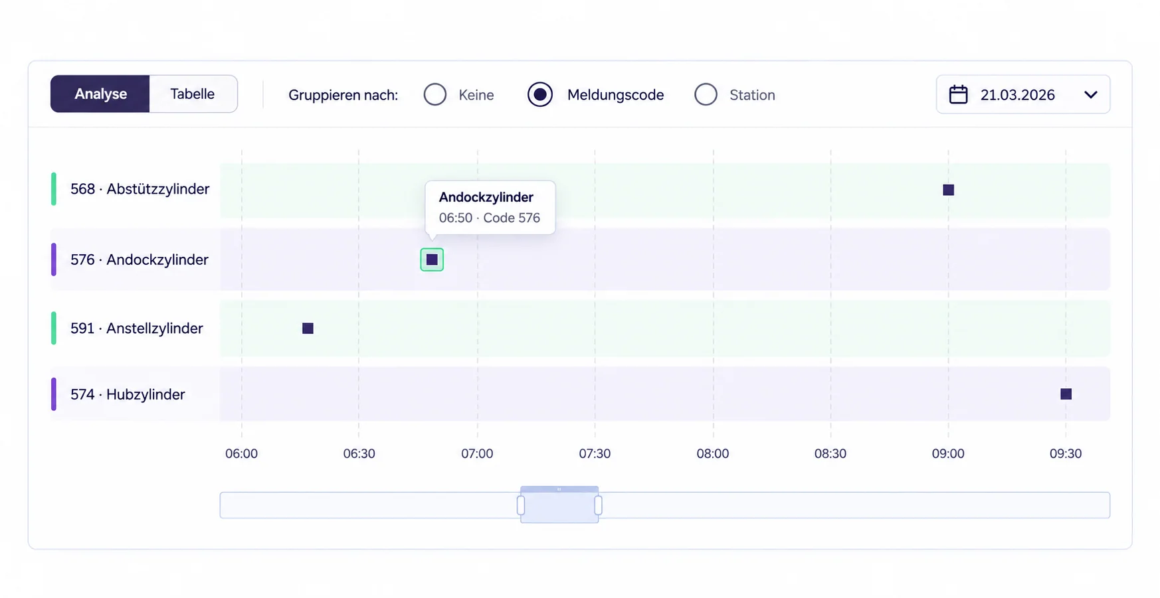Switch to the Analyse tab
This screenshot has height=598, width=1160.
pyautogui.click(x=100, y=94)
